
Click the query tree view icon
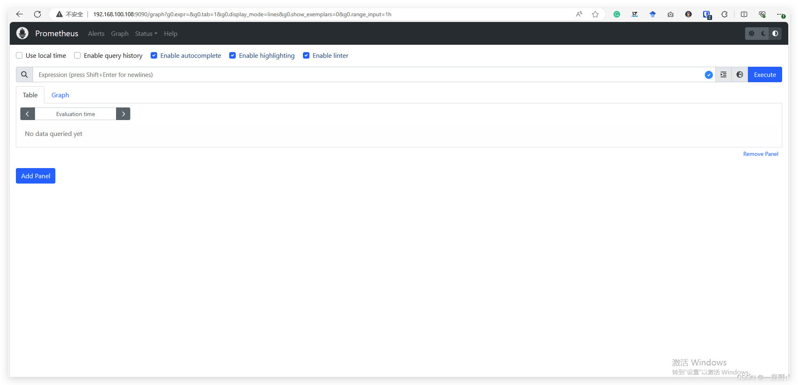point(723,74)
